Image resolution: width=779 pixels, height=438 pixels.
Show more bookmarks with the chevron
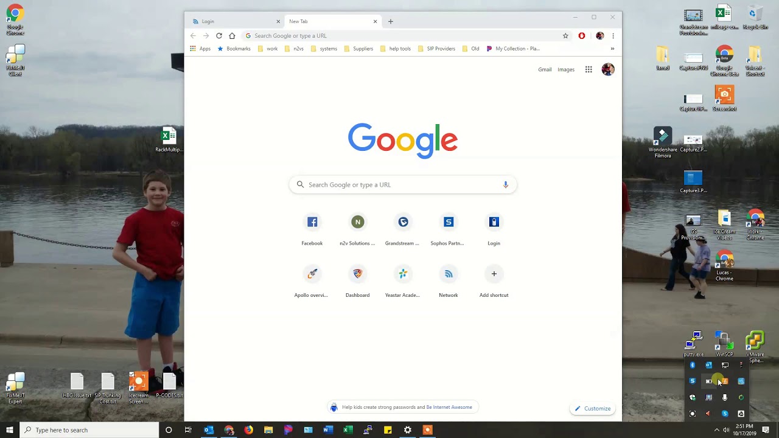pyautogui.click(x=612, y=49)
